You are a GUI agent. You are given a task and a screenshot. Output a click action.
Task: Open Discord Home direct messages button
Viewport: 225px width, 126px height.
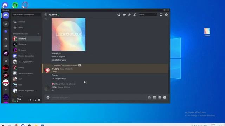pos(6,15)
